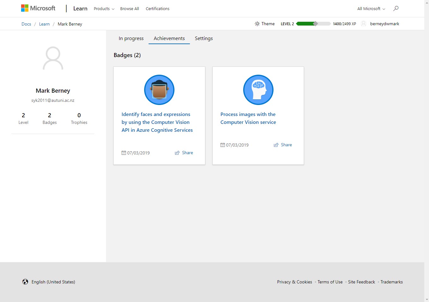
Task: Click Mark Berney in the breadcrumb
Action: 70,24
